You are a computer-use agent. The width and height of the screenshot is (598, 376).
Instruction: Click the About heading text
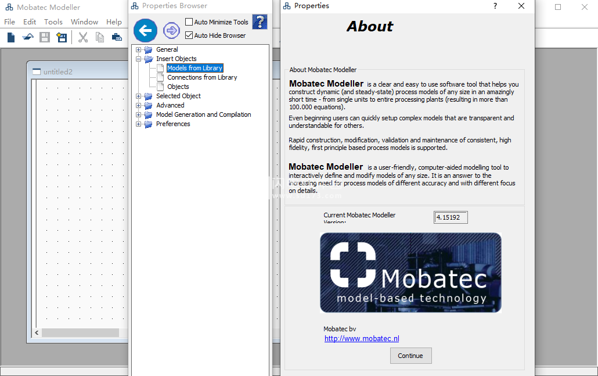tap(370, 26)
